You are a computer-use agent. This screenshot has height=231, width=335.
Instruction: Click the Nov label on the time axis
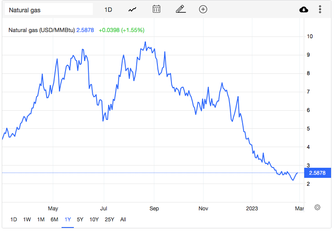click(x=203, y=208)
